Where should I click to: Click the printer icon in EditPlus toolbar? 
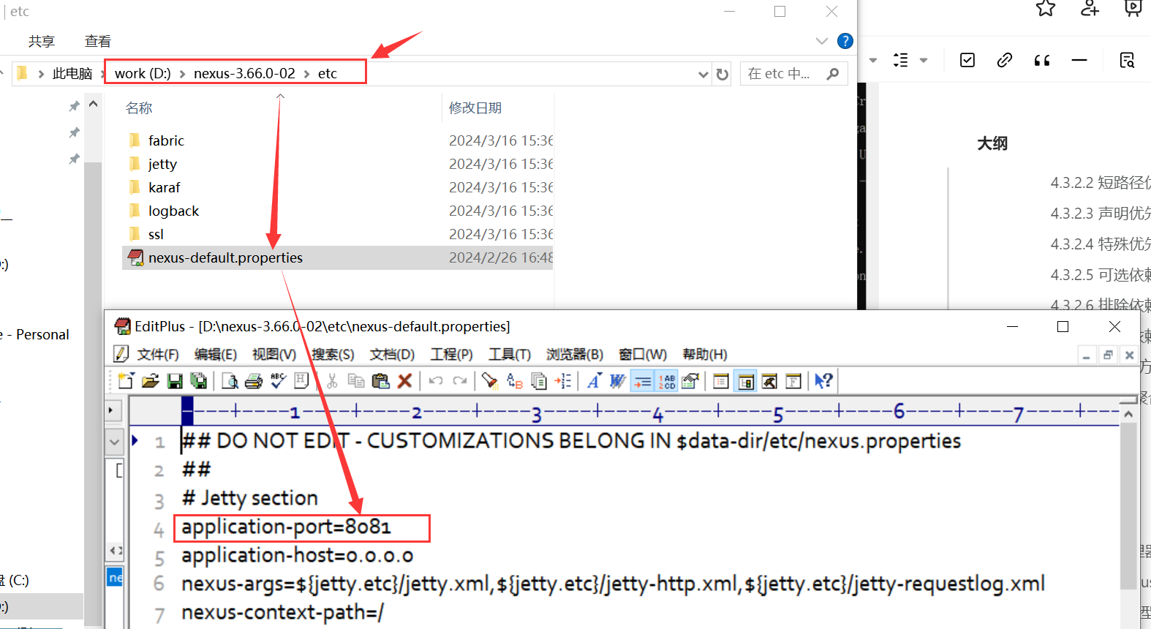(253, 381)
